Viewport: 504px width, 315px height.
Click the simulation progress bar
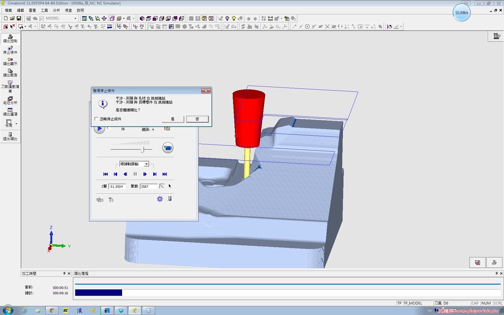click(288, 292)
